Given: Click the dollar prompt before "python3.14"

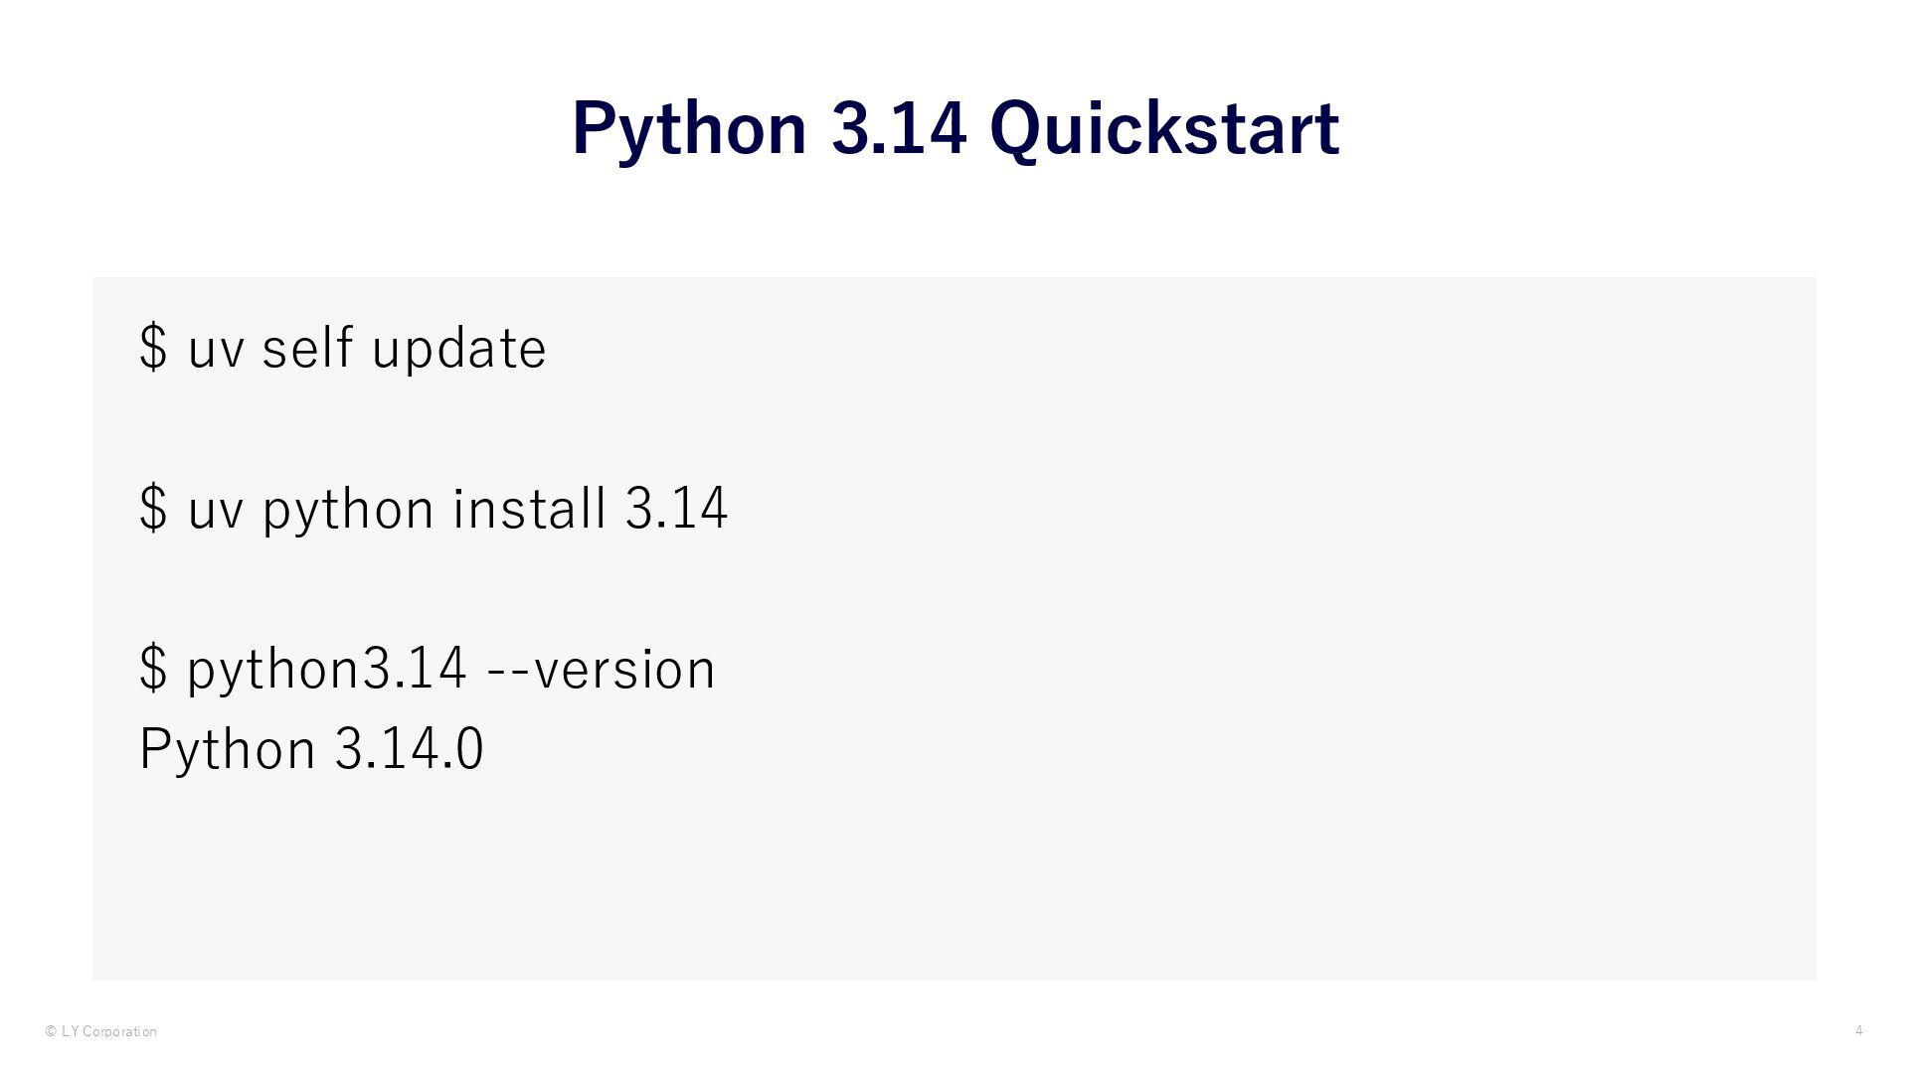Looking at the screenshot, I should (x=153, y=668).
